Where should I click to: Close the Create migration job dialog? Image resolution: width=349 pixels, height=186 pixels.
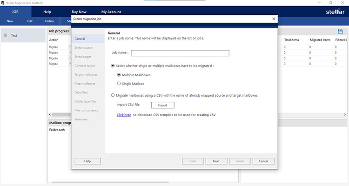[x=274, y=19]
